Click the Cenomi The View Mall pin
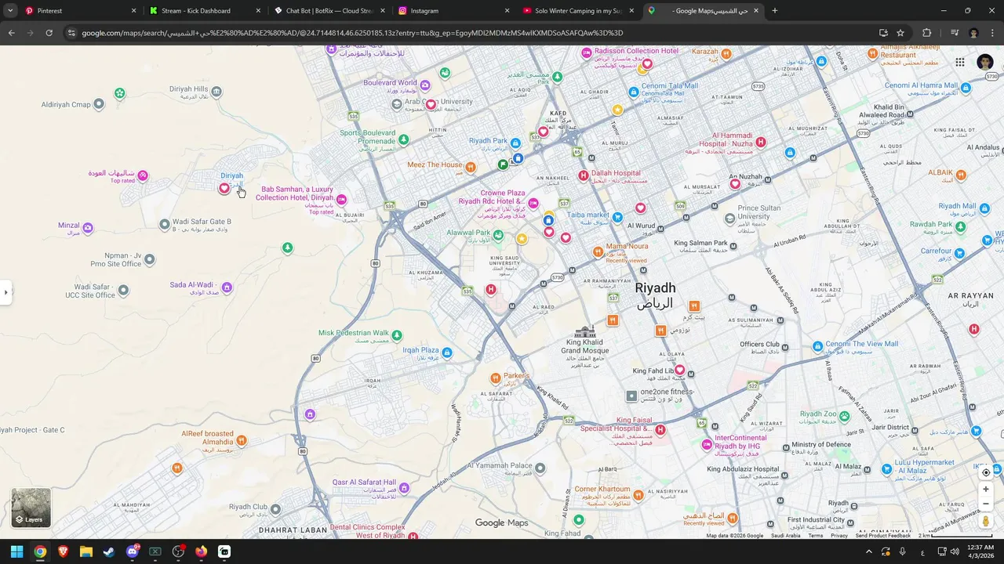Screen dimensions: 1004x564 coord(817,345)
